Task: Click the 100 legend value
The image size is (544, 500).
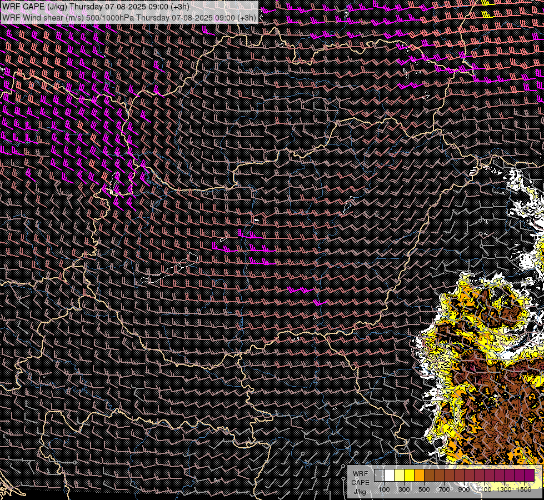Action: (x=384, y=489)
